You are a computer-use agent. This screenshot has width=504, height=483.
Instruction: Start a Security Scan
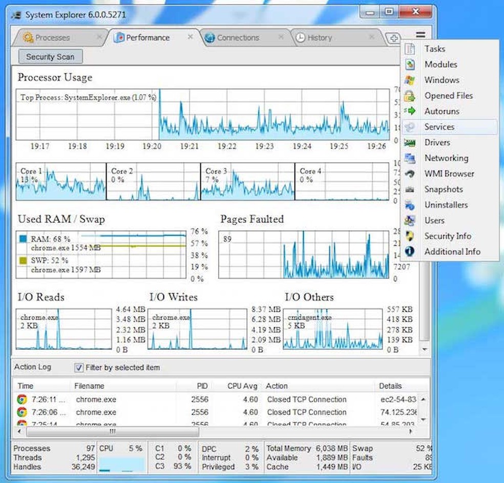point(49,56)
